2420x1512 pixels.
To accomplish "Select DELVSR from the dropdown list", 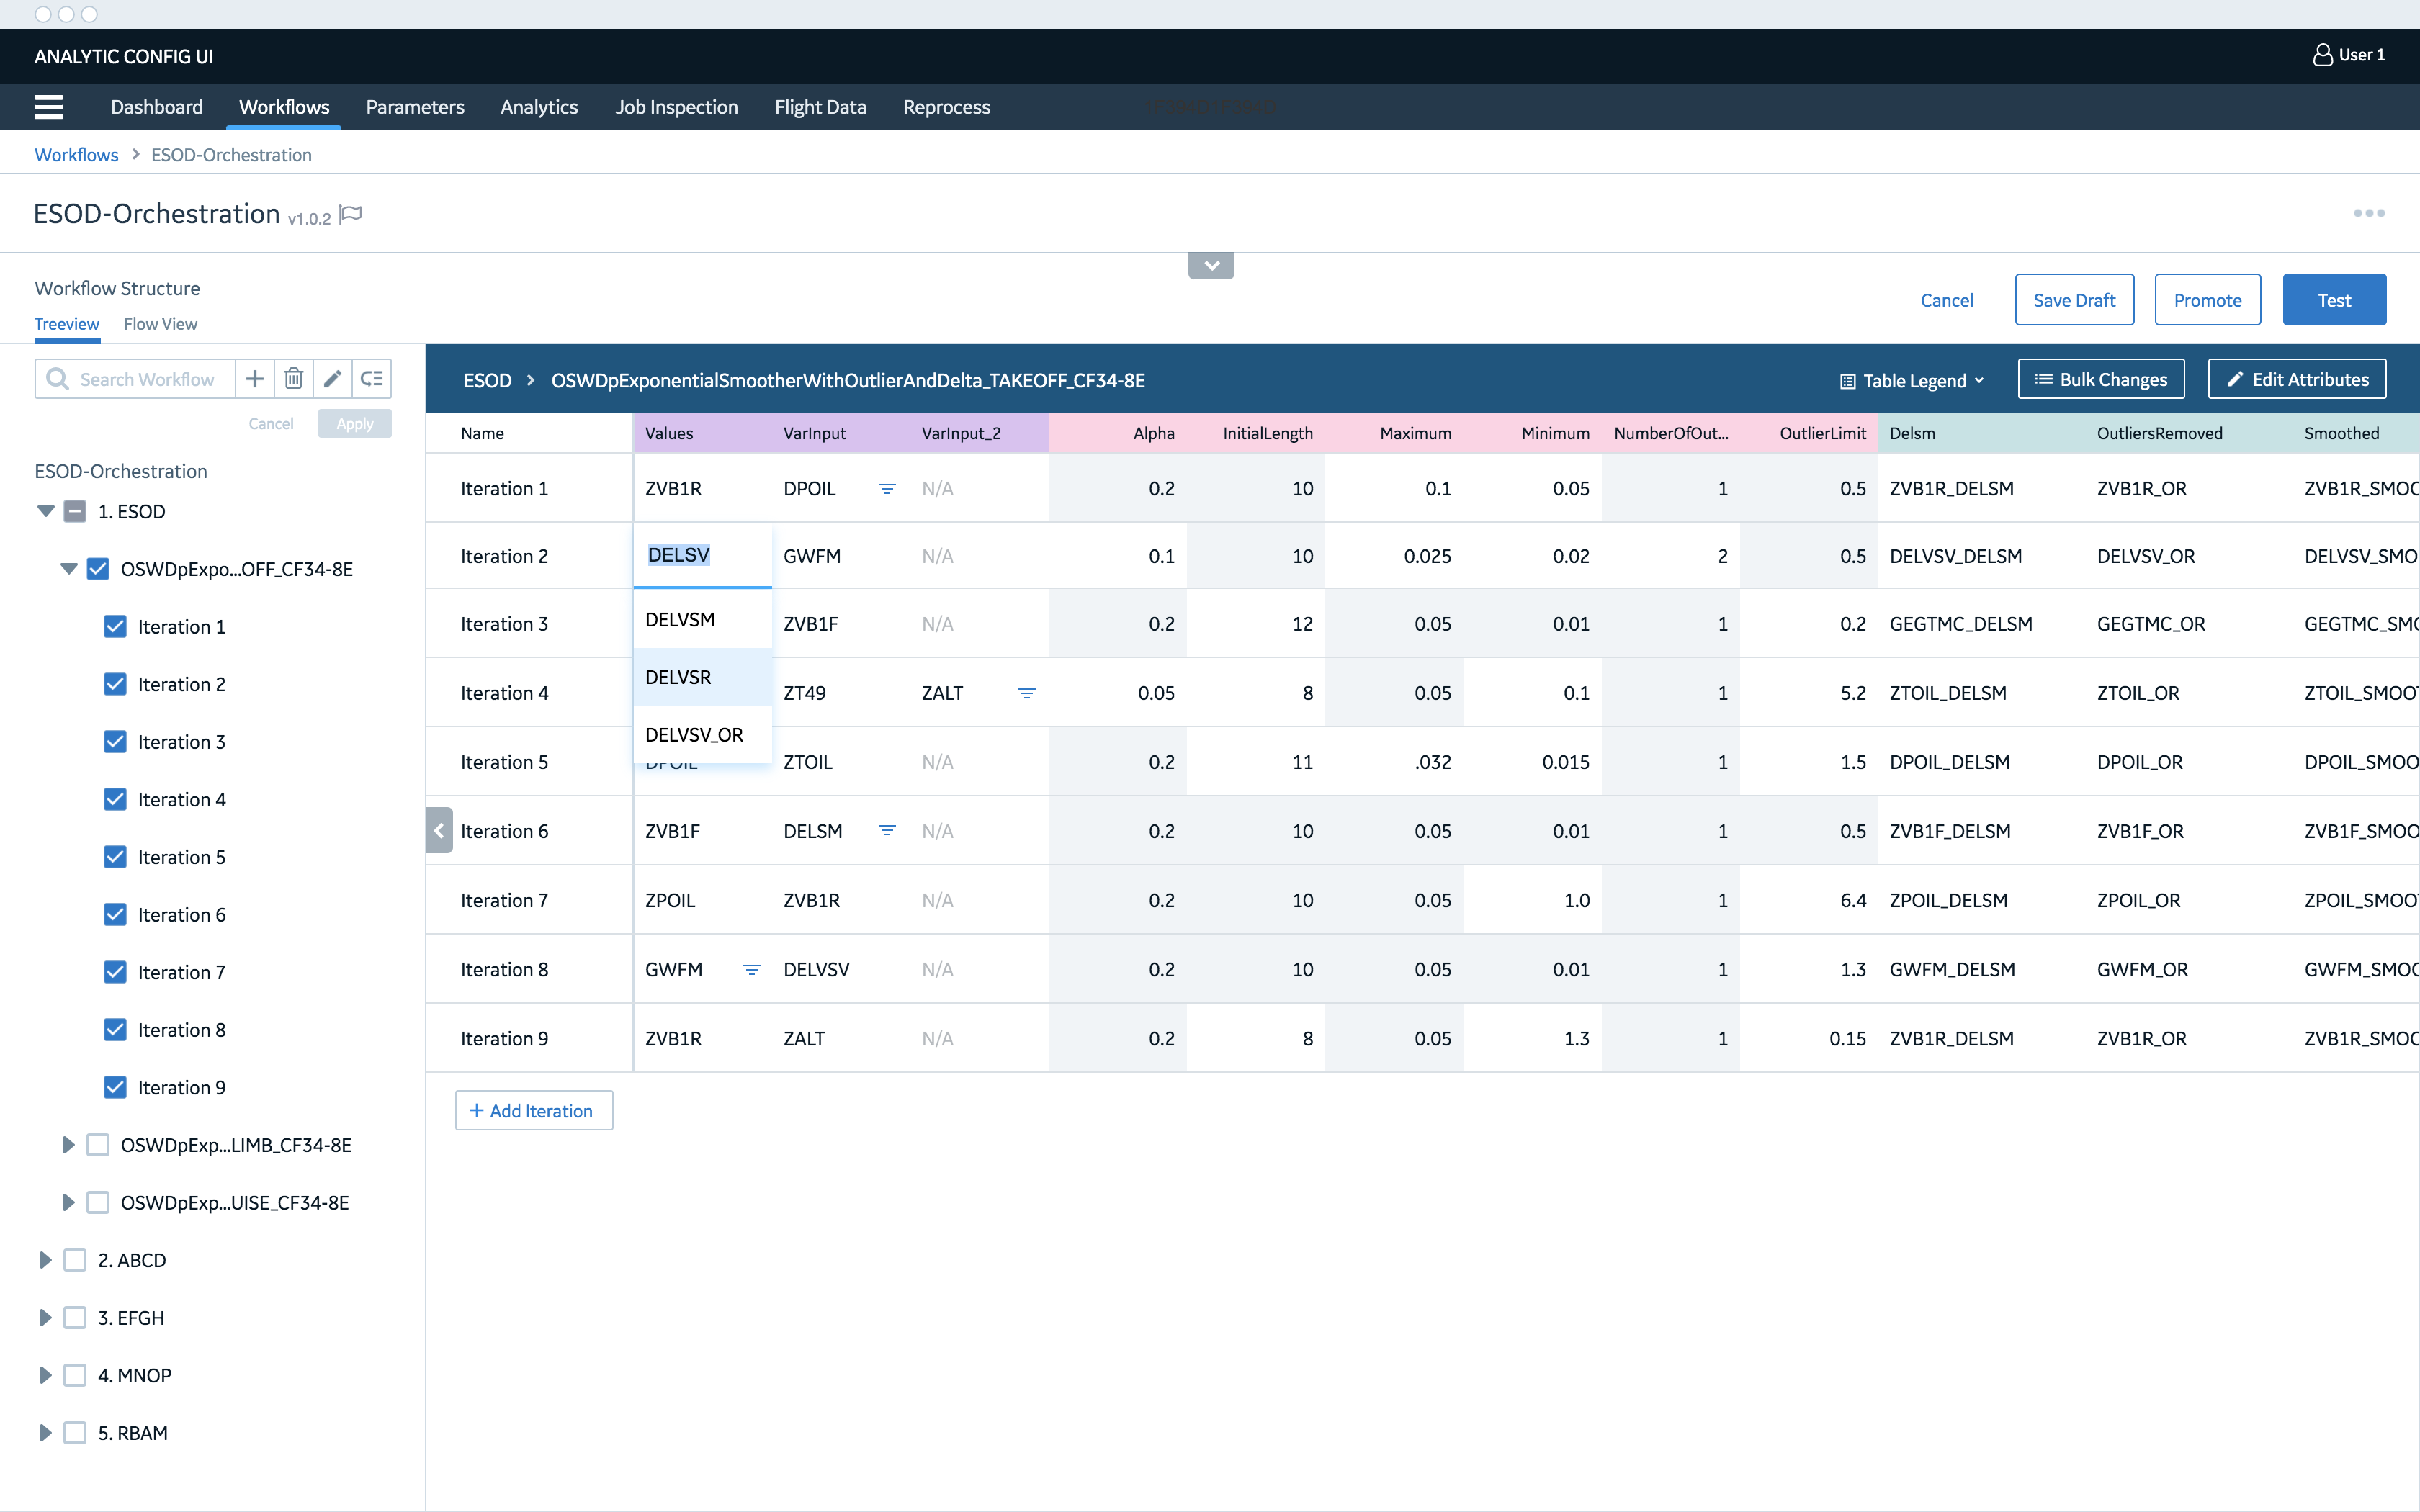I will click(x=703, y=677).
